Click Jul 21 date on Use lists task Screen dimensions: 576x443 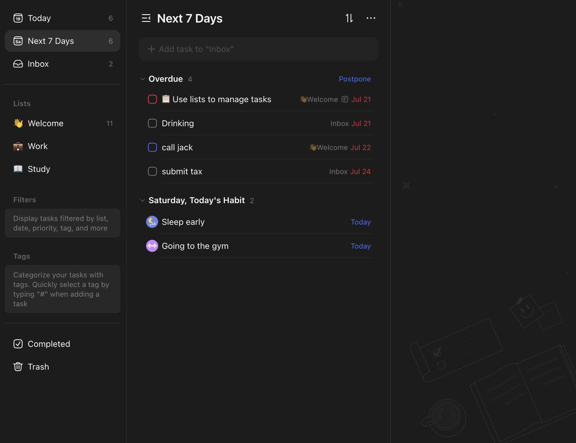pos(361,99)
